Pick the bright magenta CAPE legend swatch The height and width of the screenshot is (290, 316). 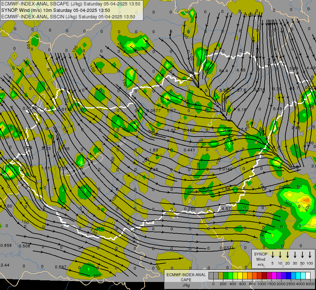(274, 275)
